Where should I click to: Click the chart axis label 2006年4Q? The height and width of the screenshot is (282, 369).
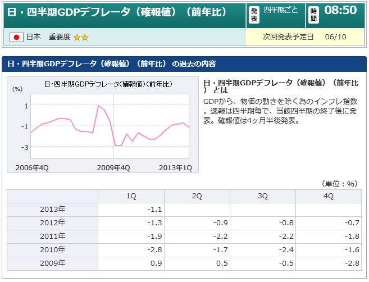(32, 168)
